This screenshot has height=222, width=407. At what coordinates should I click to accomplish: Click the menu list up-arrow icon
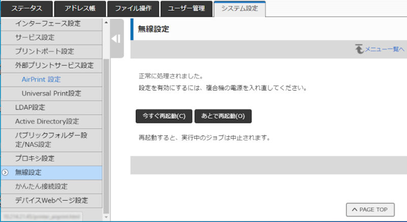(359, 49)
